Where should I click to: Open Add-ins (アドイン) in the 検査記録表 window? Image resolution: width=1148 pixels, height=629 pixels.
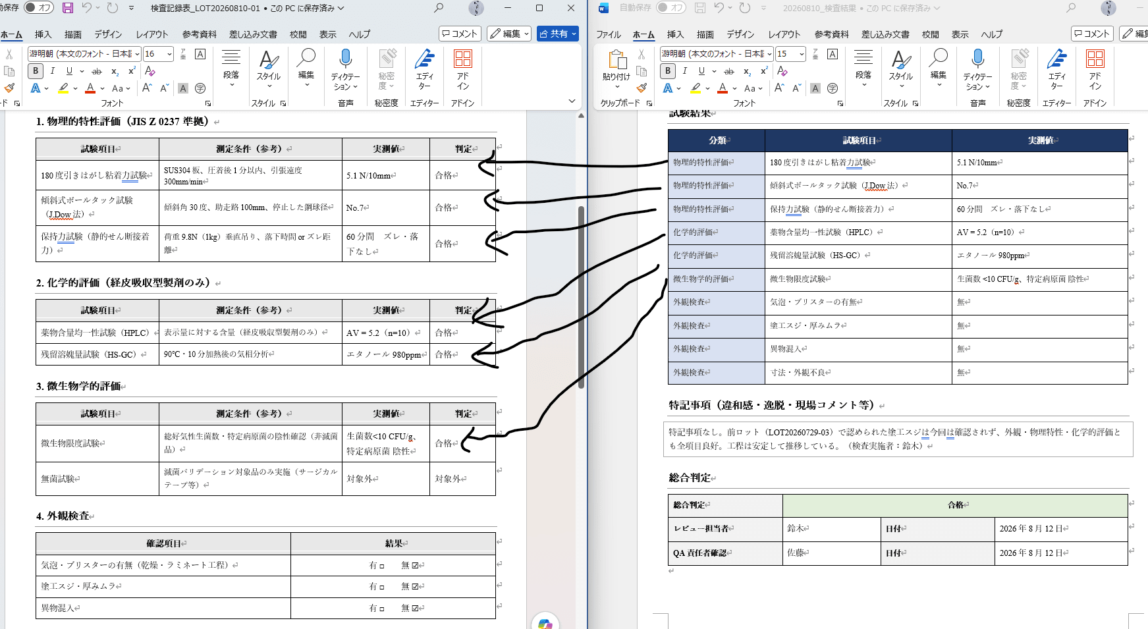pos(463,70)
